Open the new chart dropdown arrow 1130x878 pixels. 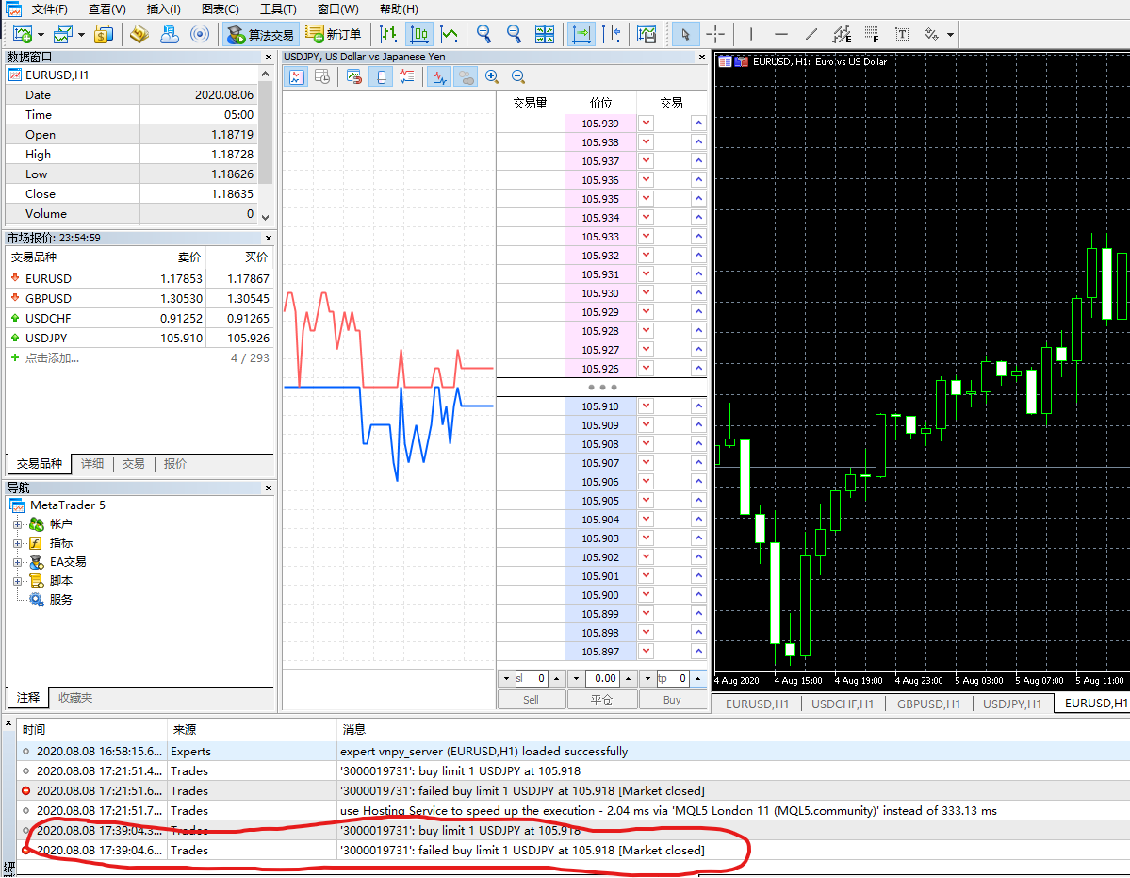(x=41, y=35)
